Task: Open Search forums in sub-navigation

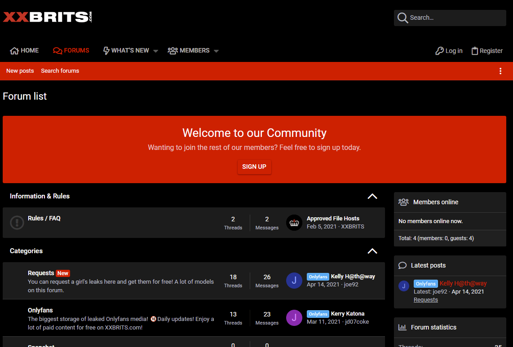Action: pyautogui.click(x=60, y=71)
